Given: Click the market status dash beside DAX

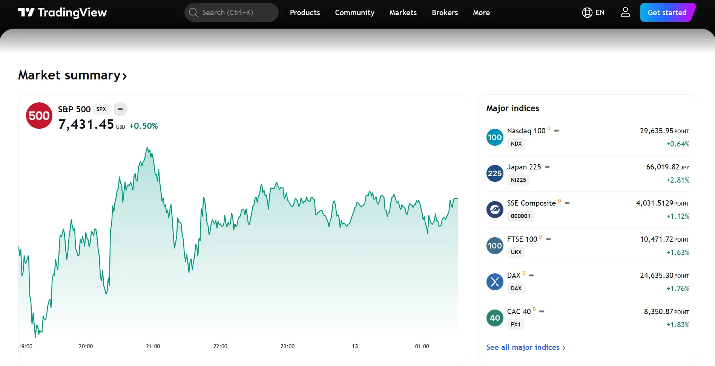Looking at the screenshot, I should (531, 275).
